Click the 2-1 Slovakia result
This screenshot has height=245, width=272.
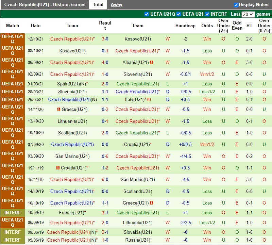tap(105, 232)
